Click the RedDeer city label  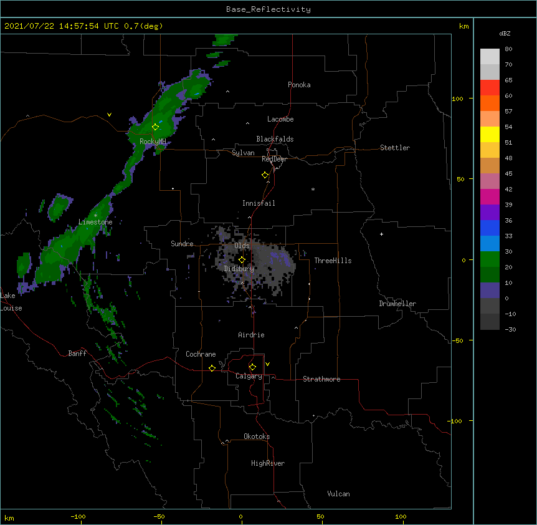274,159
